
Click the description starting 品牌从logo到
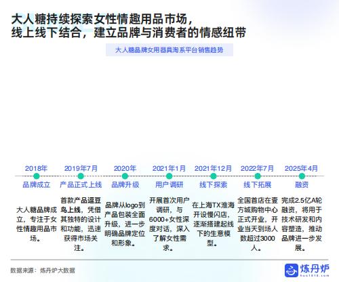pos(125,224)
